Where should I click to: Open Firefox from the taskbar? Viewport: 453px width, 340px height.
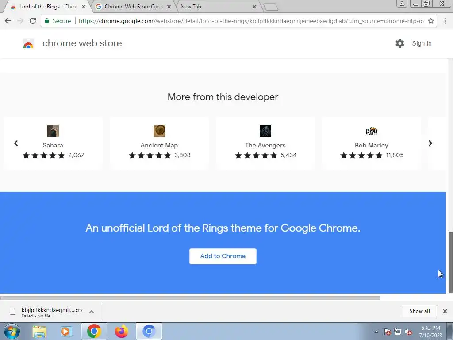121,331
